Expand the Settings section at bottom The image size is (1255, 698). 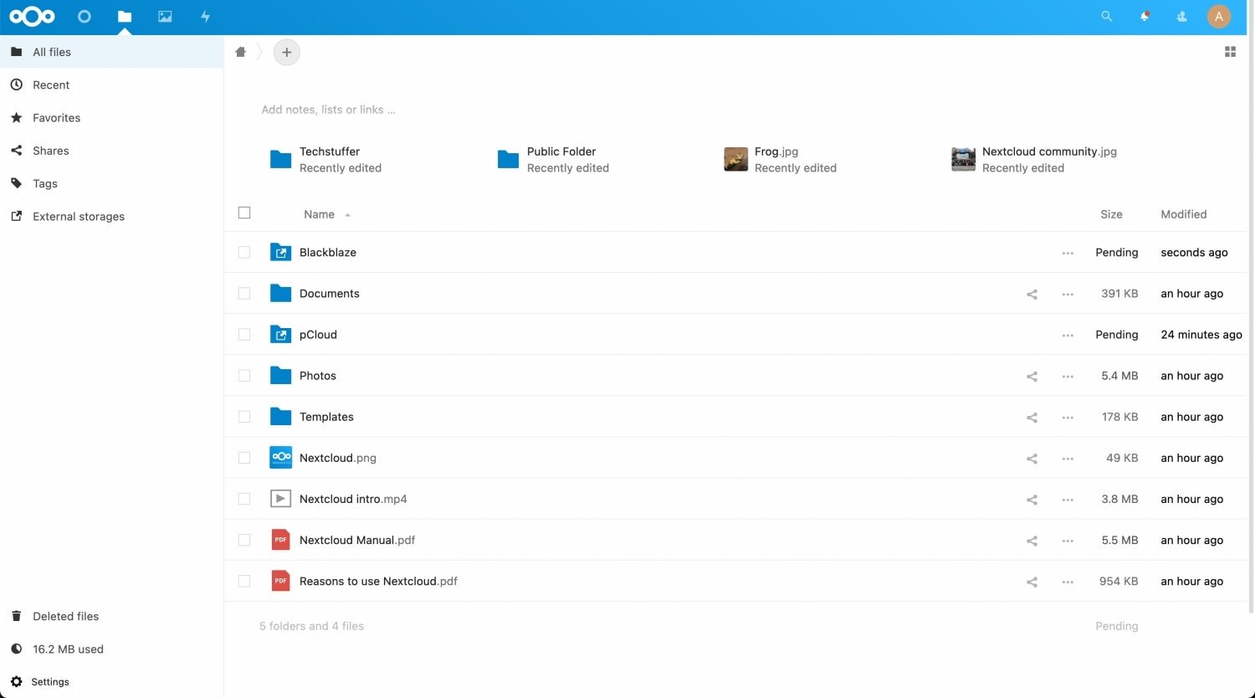click(x=112, y=681)
